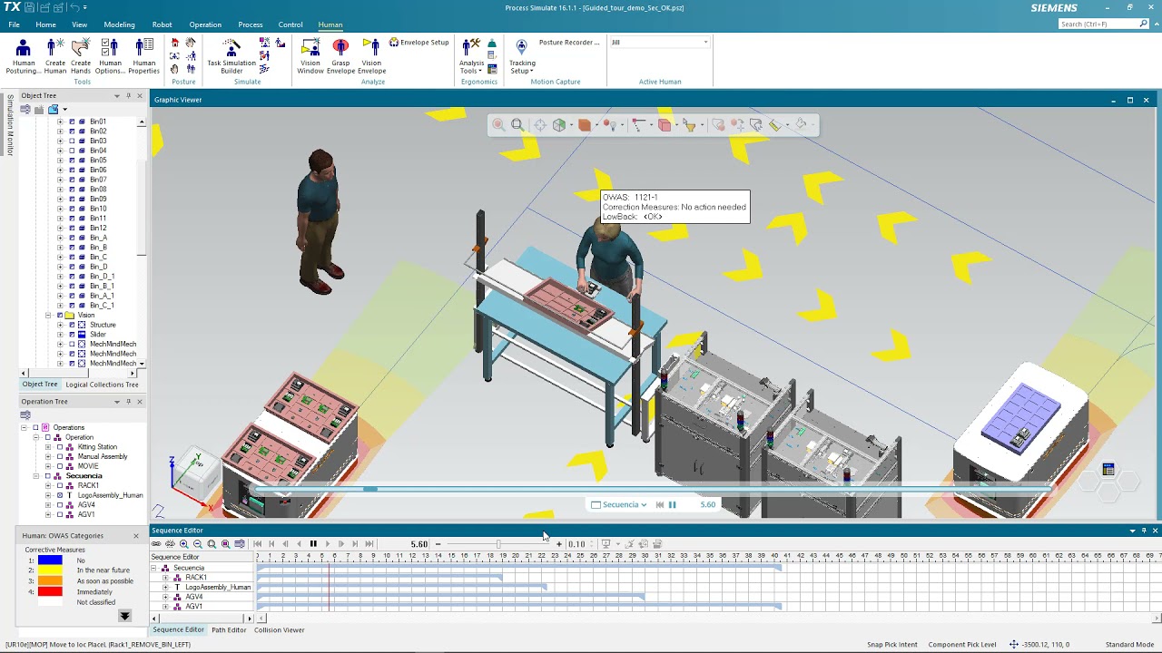
Task: Pause playback from Graphic Viewer overlay
Action: tap(672, 505)
